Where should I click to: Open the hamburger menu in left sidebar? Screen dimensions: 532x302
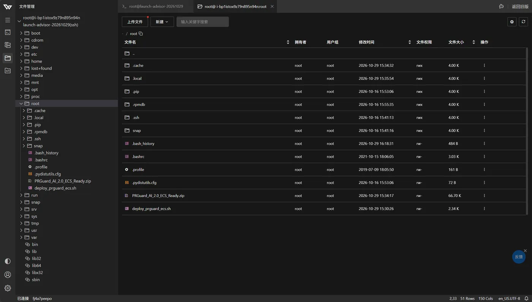click(8, 20)
